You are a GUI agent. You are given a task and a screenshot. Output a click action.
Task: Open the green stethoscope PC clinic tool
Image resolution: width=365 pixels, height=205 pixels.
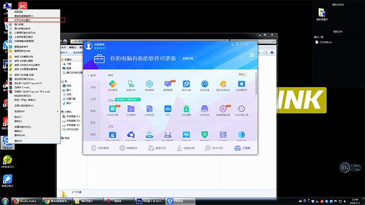coord(131,84)
